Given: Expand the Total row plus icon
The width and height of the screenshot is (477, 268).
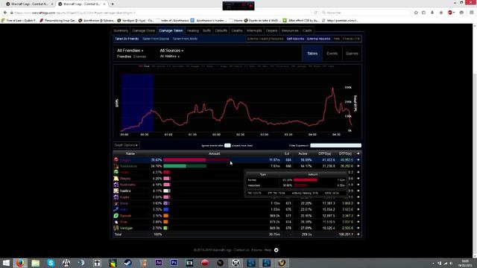Looking at the screenshot, I should [x=358, y=234].
